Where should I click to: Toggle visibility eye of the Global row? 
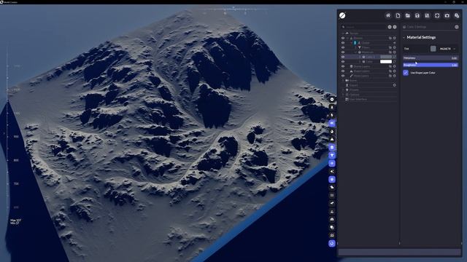tap(343, 43)
